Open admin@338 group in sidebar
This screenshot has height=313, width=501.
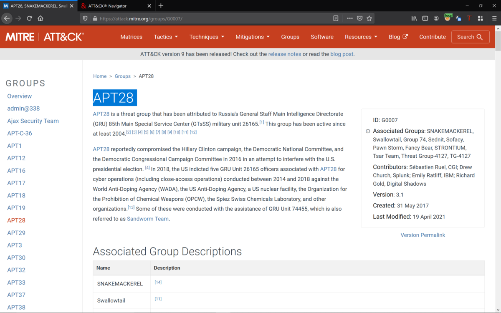(x=23, y=109)
